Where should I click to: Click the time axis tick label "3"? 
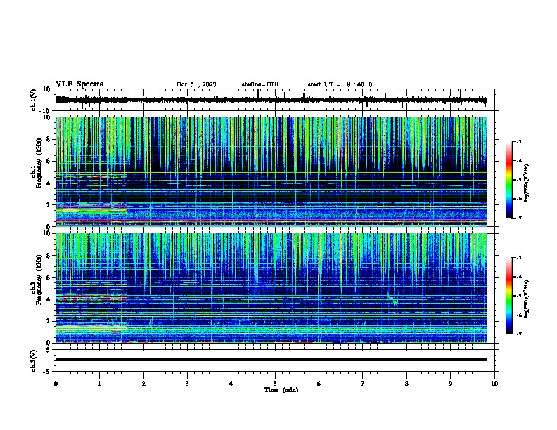click(x=187, y=384)
